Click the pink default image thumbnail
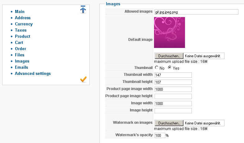 [x=169, y=32]
